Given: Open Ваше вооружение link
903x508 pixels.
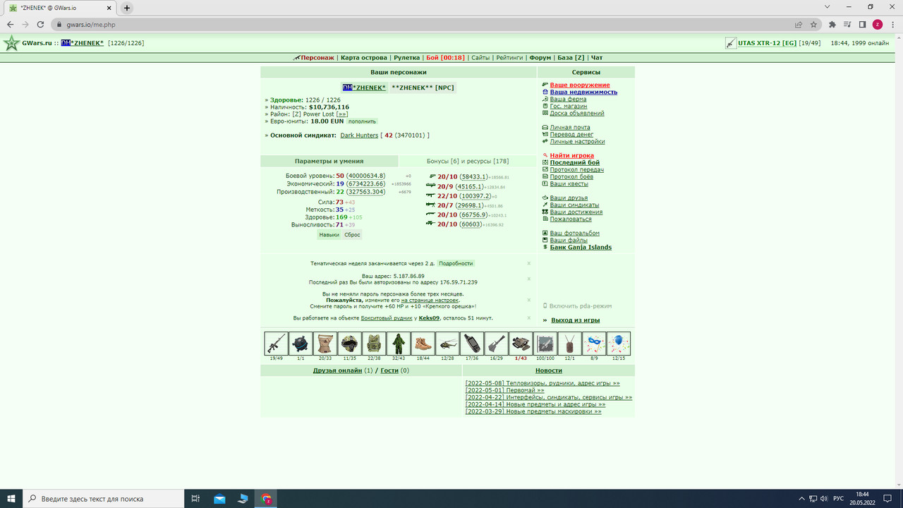Looking at the screenshot, I should pyautogui.click(x=580, y=85).
